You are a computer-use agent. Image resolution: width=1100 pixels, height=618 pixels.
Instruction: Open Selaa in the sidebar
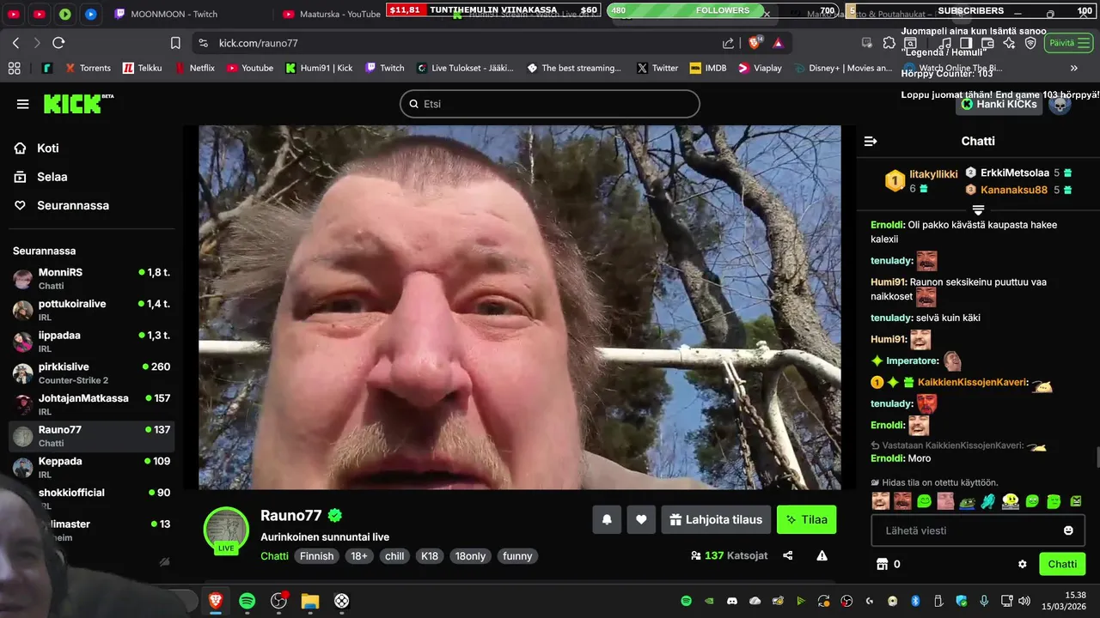(40, 177)
